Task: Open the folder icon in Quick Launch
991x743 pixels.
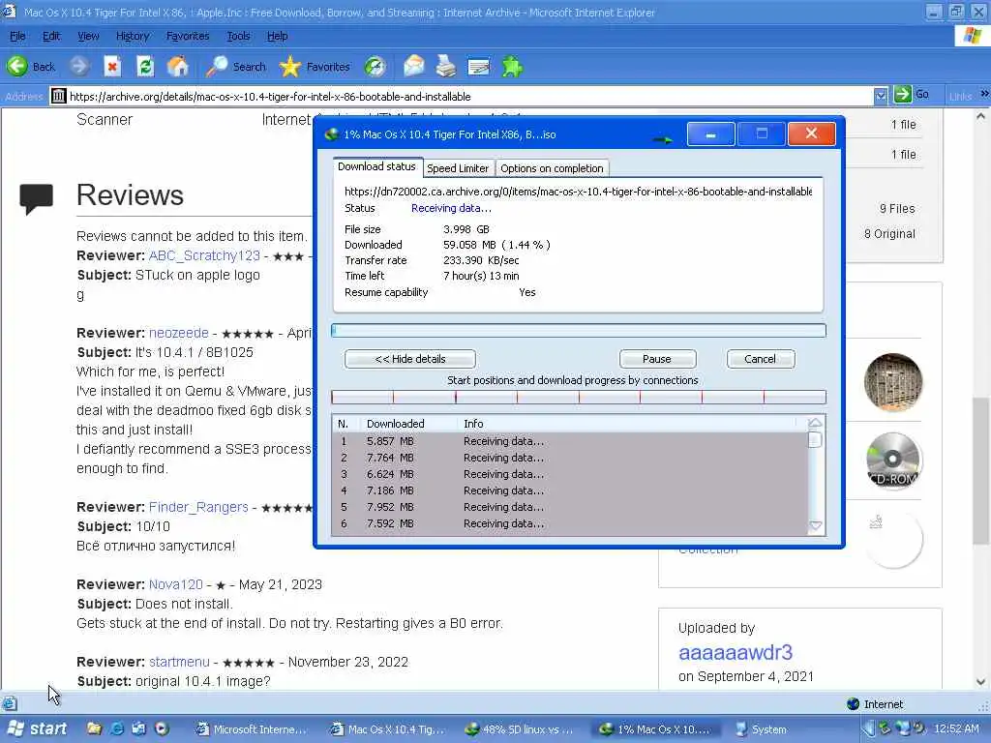Action: (95, 728)
